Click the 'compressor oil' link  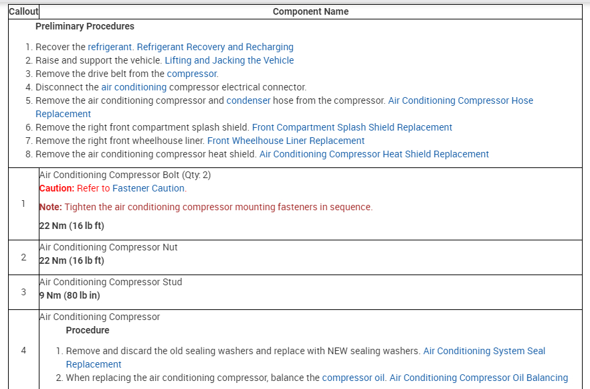(353, 378)
